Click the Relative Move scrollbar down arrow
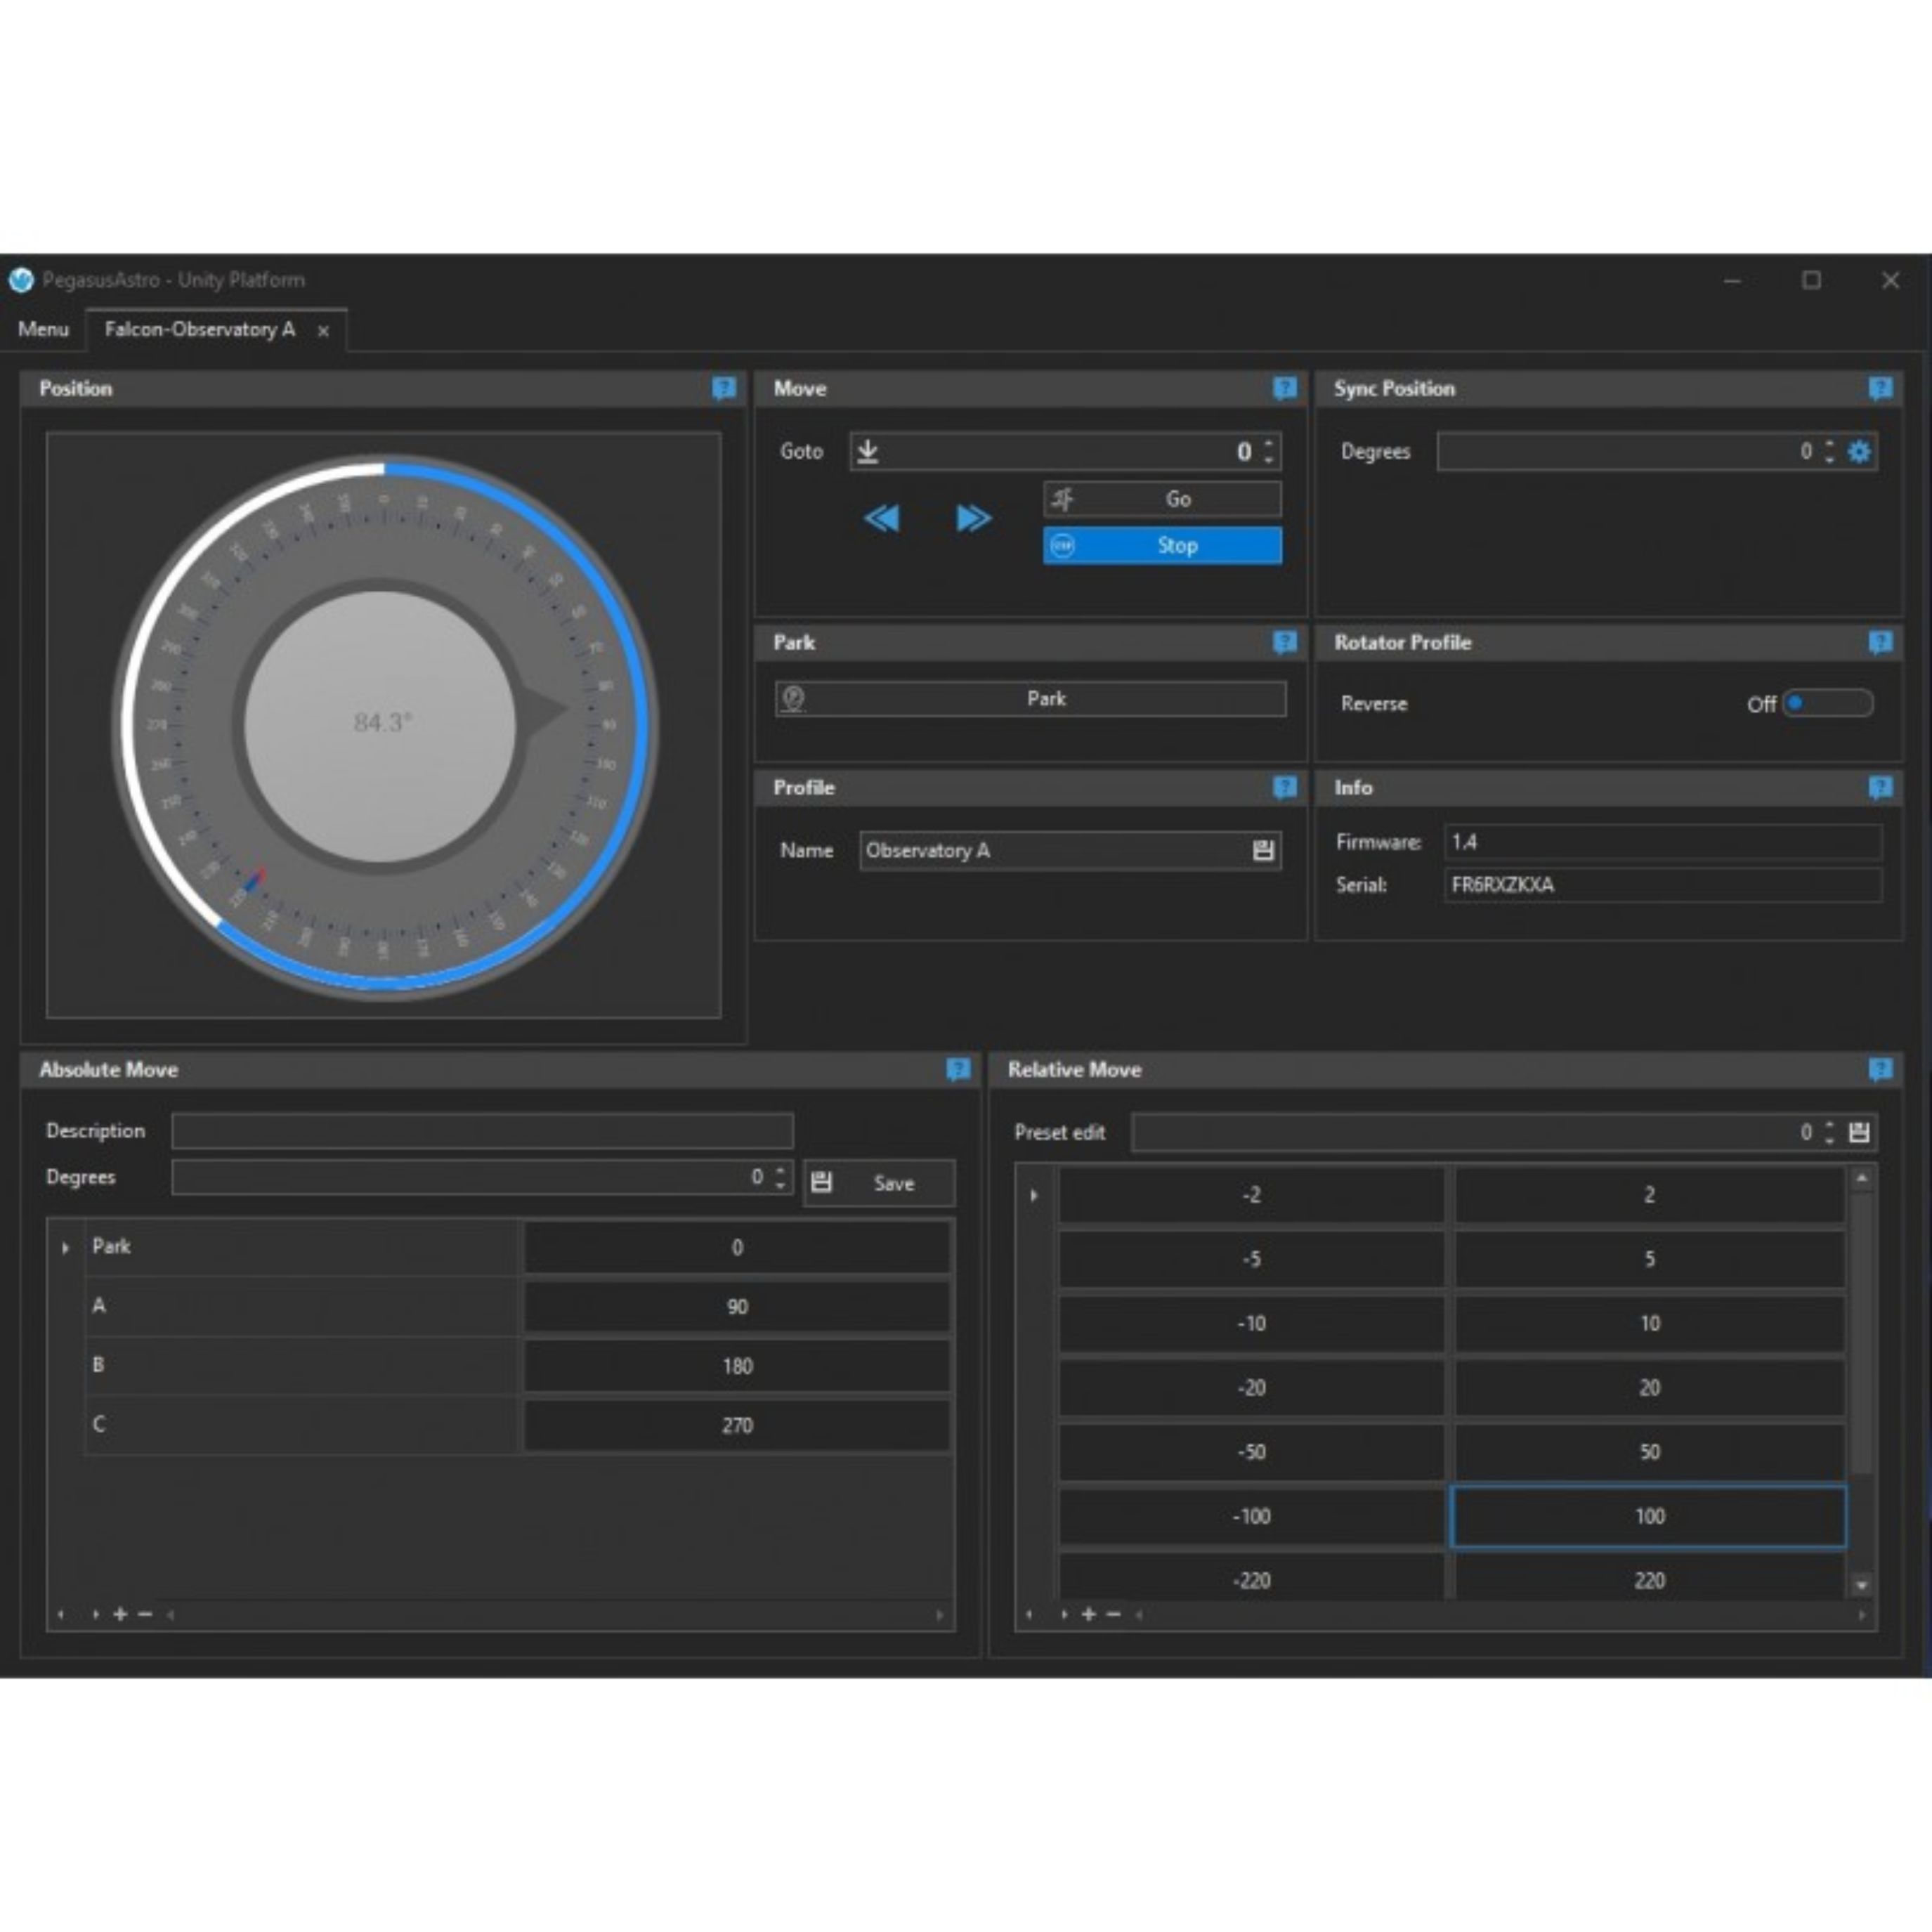 click(1861, 1584)
